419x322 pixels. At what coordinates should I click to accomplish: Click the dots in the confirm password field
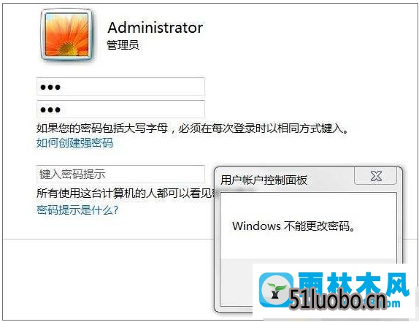click(50, 110)
